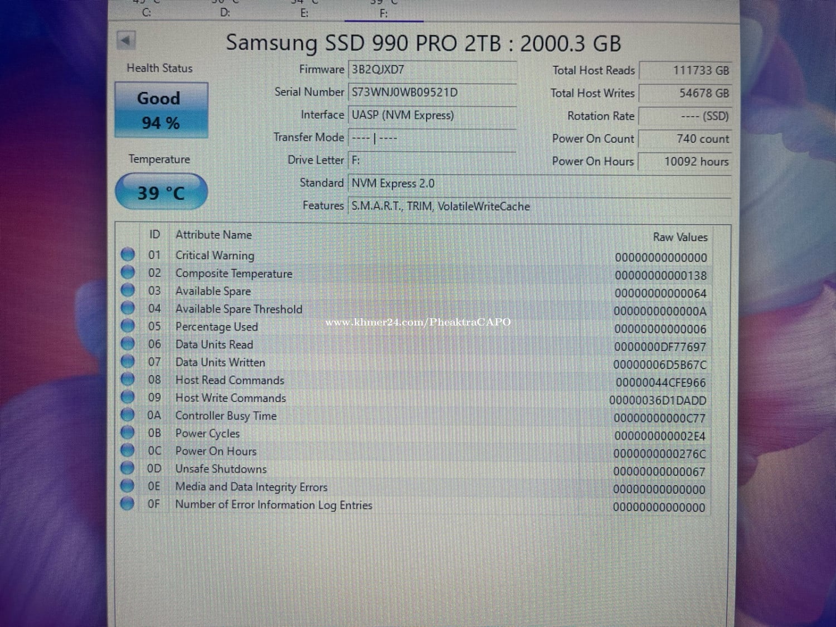Click the Composite Temperature status circle
This screenshot has width=836, height=627.
click(x=128, y=273)
